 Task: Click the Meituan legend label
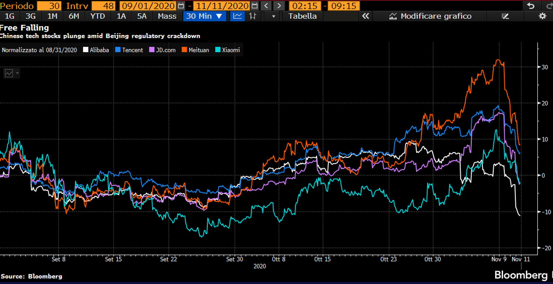199,50
